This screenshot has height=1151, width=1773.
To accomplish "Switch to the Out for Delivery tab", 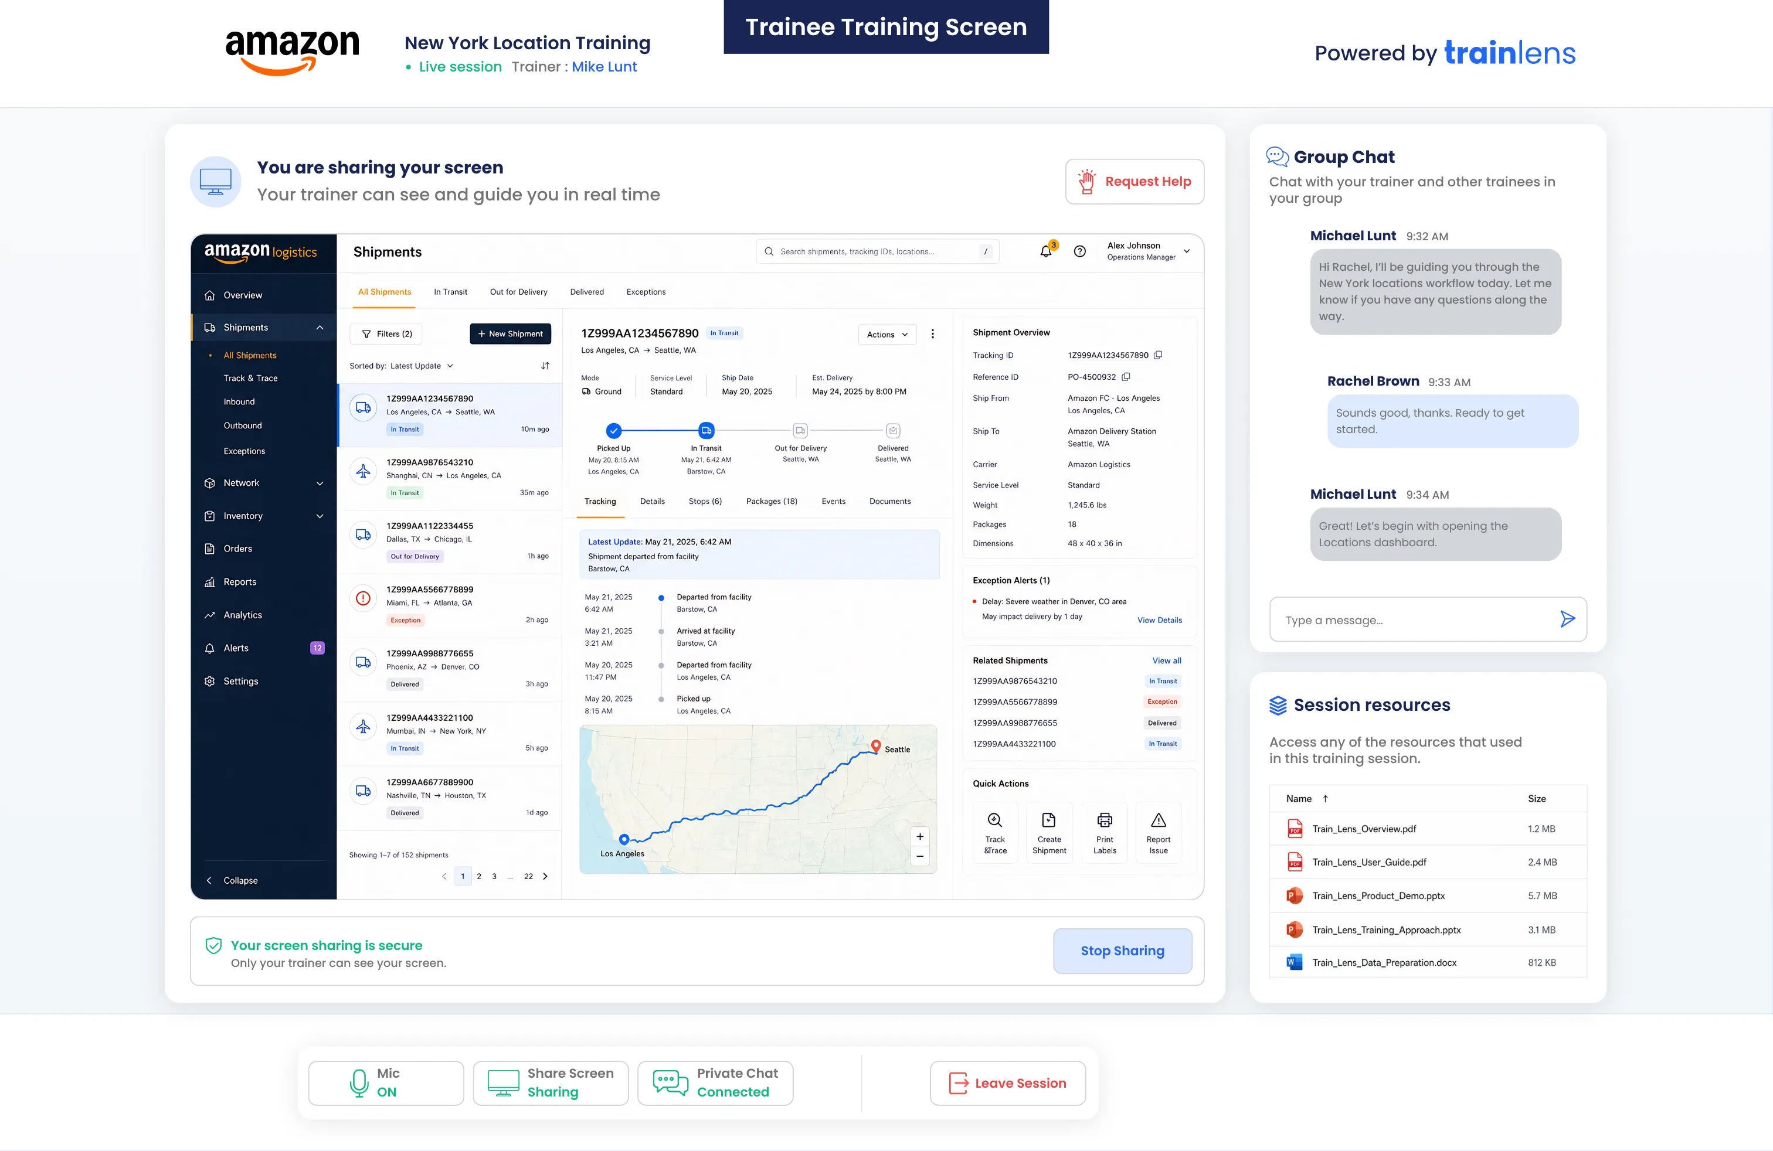I will pos(518,292).
